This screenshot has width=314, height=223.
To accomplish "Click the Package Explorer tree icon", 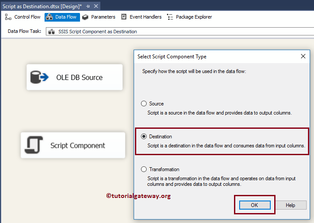I will [170, 17].
